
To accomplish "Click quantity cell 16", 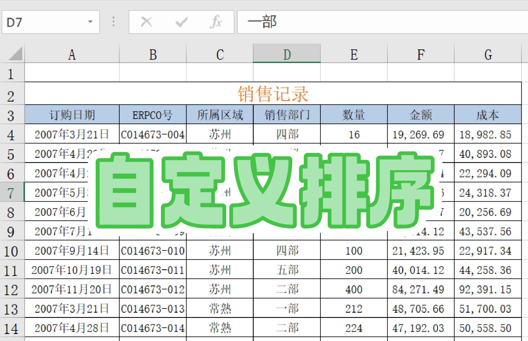I will point(354,134).
